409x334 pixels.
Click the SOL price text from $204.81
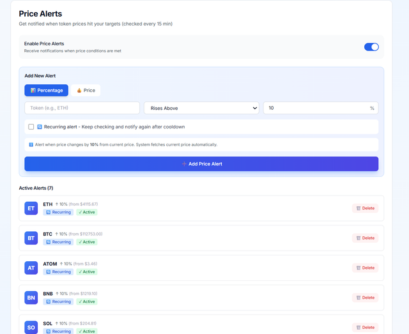point(82,323)
